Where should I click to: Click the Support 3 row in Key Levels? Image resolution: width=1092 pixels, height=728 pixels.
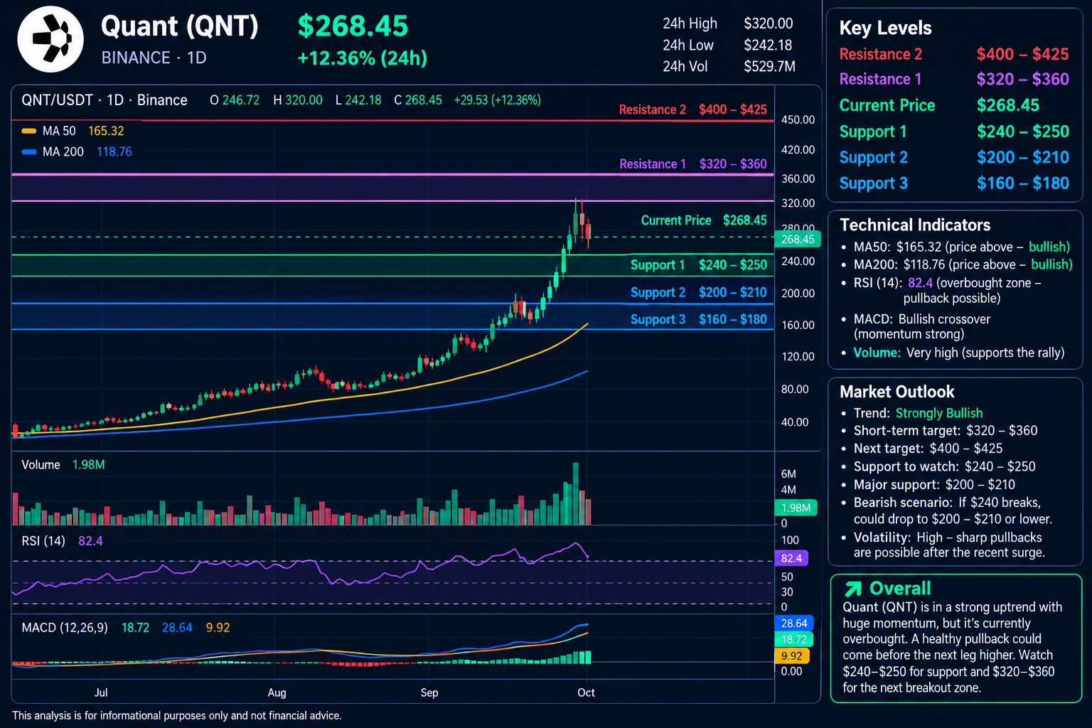[x=954, y=183]
